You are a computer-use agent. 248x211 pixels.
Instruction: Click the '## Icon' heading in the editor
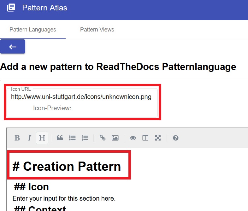tap(31, 187)
